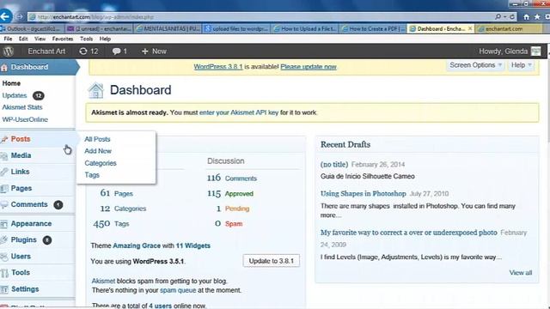Image resolution: width=550 pixels, height=309 pixels.
Task: Click the Pending comments link
Action: pyautogui.click(x=237, y=209)
